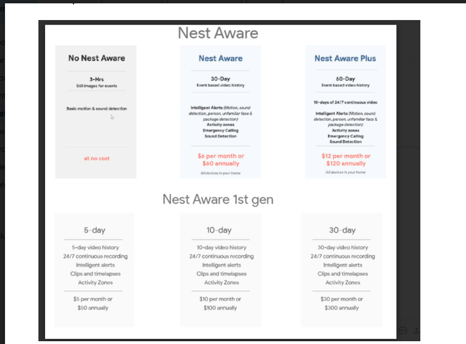Select the "No Nest Aware" plan heading
The width and height of the screenshot is (466, 344).
(x=96, y=58)
